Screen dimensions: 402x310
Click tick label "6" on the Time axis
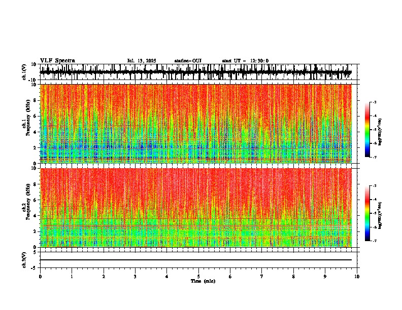(x=230, y=277)
